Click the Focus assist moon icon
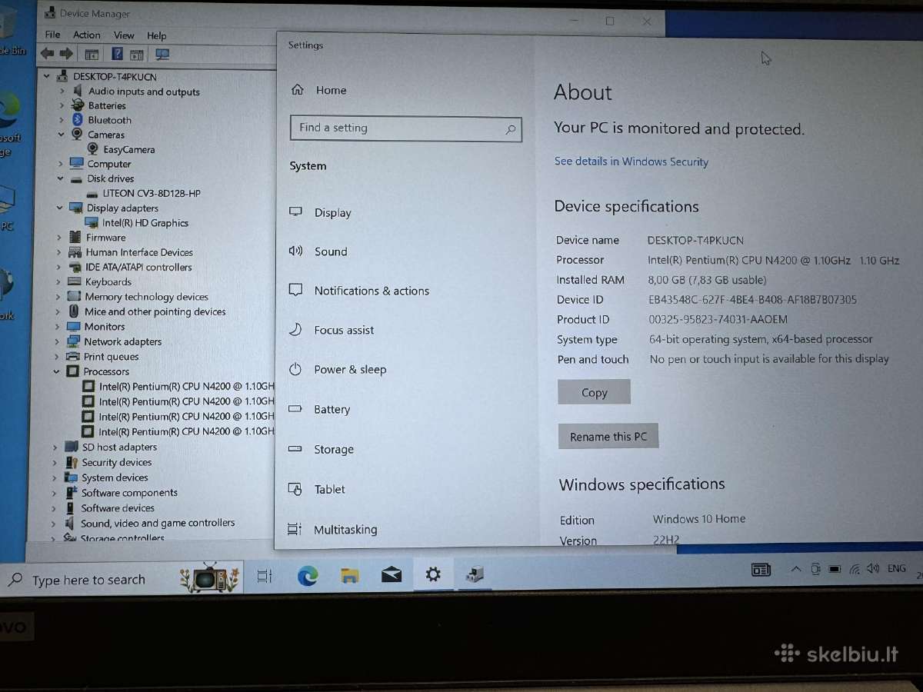 (x=295, y=329)
